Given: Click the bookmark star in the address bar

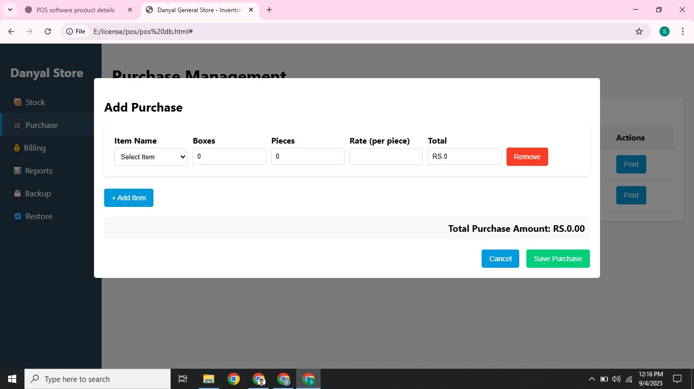Looking at the screenshot, I should click(x=639, y=31).
